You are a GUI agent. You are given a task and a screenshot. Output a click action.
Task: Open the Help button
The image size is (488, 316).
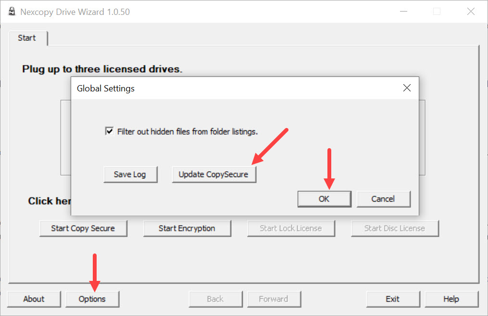(x=451, y=299)
